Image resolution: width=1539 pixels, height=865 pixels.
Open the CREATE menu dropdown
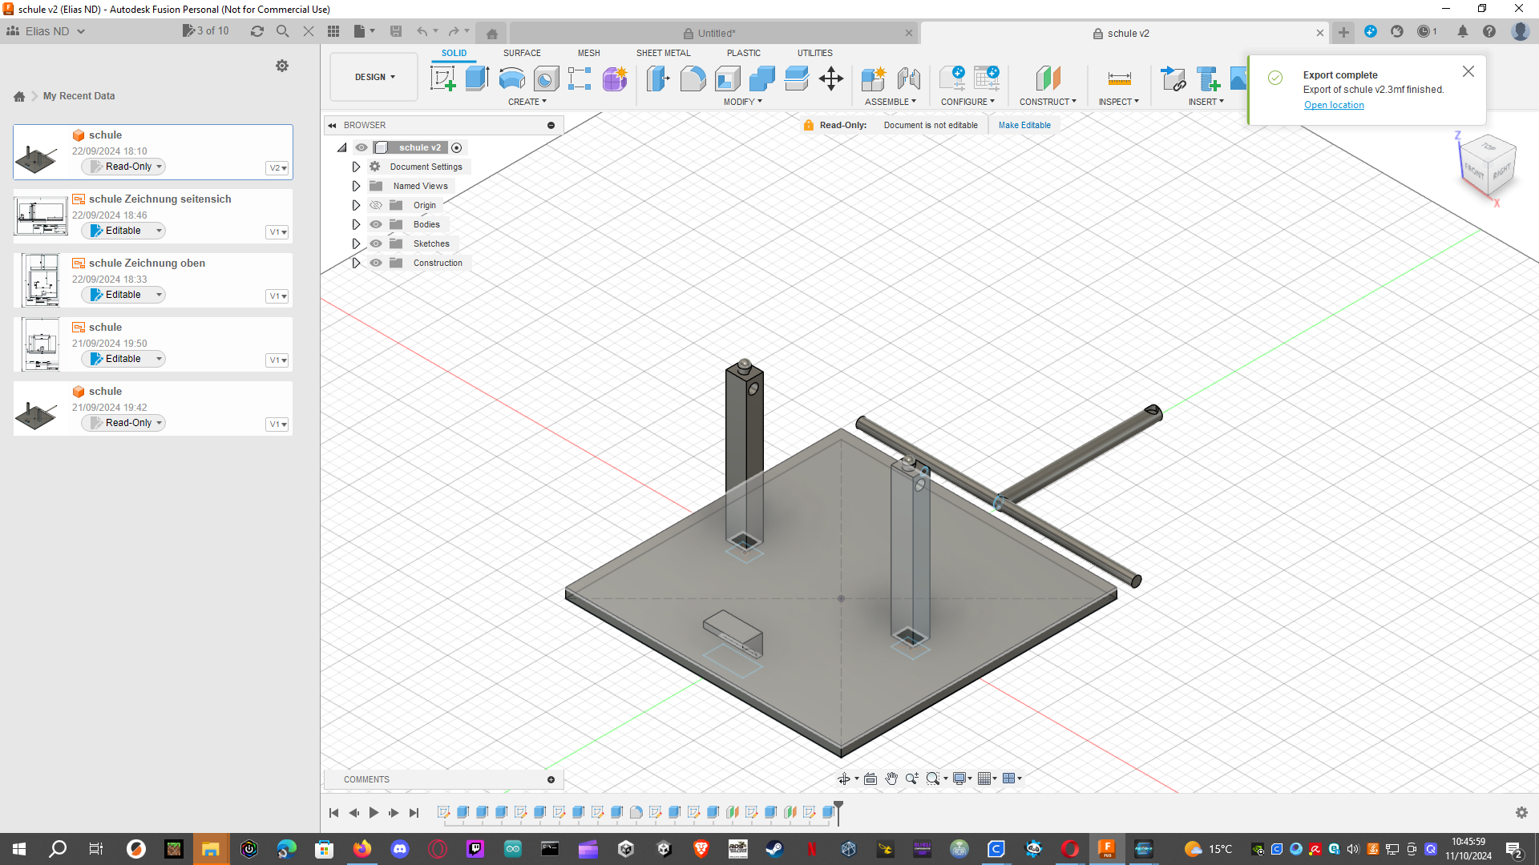point(527,102)
